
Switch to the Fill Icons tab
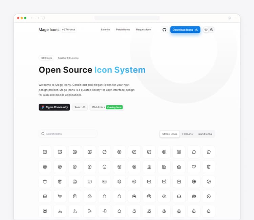click(x=187, y=134)
